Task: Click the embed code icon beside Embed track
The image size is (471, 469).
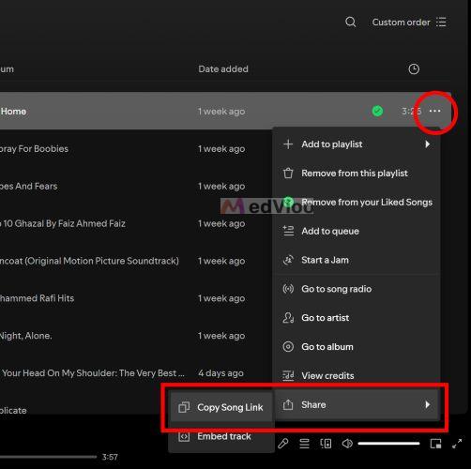Action: (184, 436)
